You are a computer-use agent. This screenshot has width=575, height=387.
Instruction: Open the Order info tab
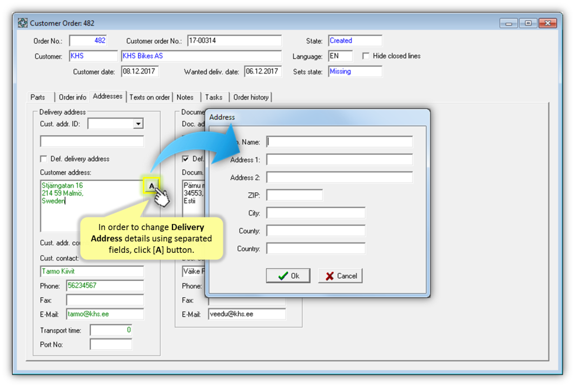tap(72, 97)
